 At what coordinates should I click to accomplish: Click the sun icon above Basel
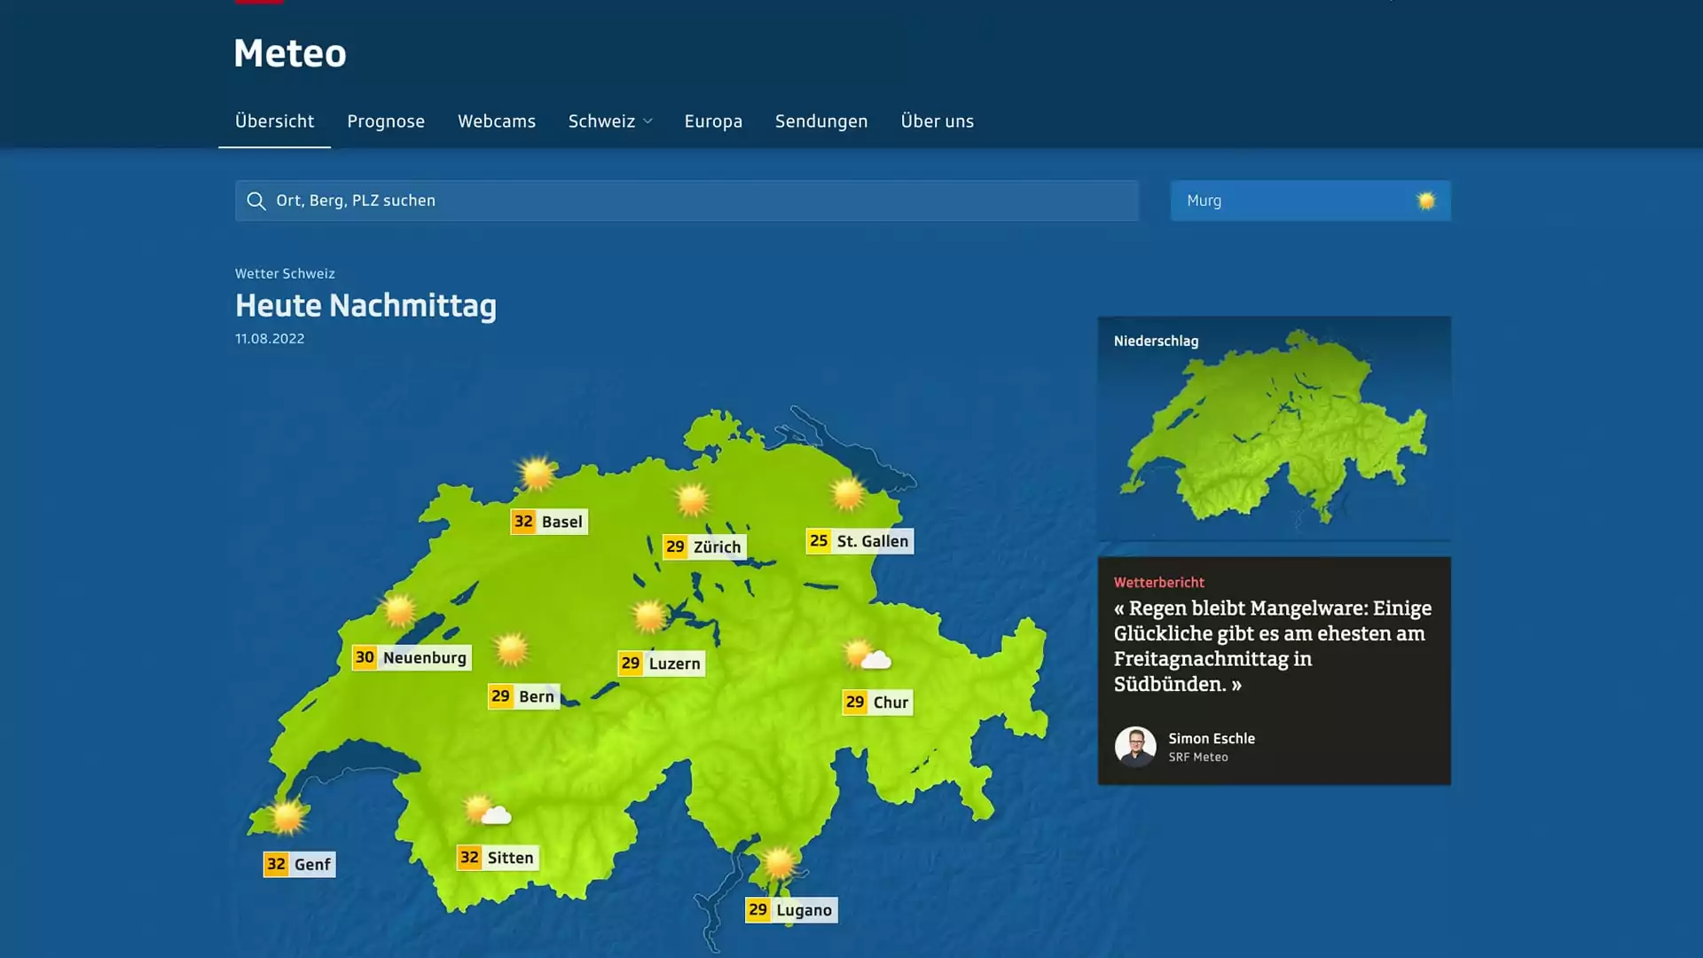click(537, 474)
